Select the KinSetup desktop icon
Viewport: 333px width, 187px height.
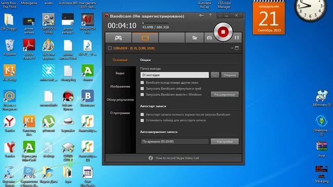coord(9,73)
